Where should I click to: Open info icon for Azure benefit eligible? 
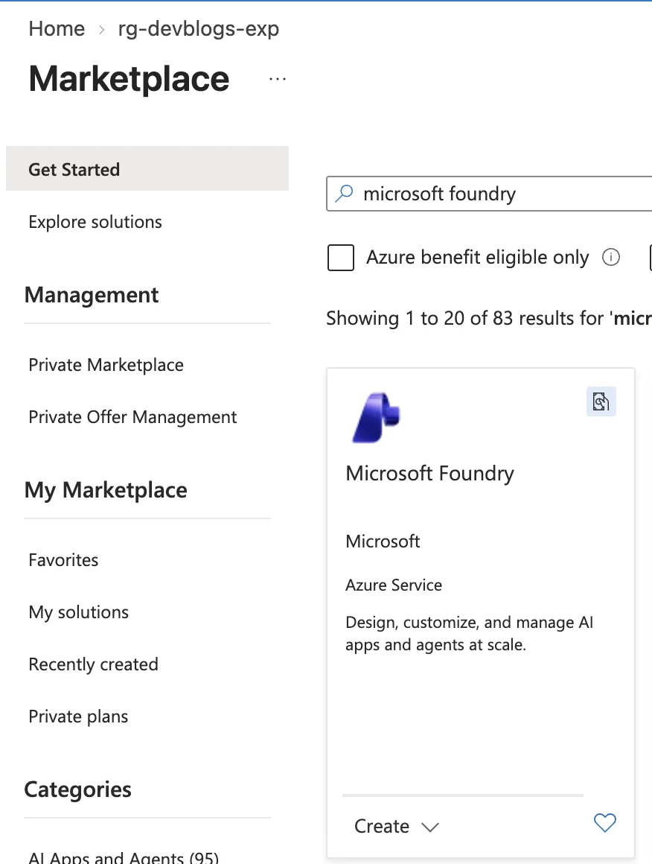[x=611, y=257]
